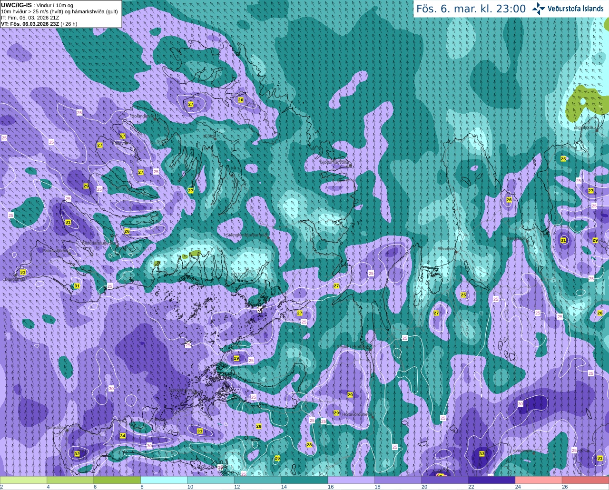Pick the 10–12 medium teal legend swatch

211,480
